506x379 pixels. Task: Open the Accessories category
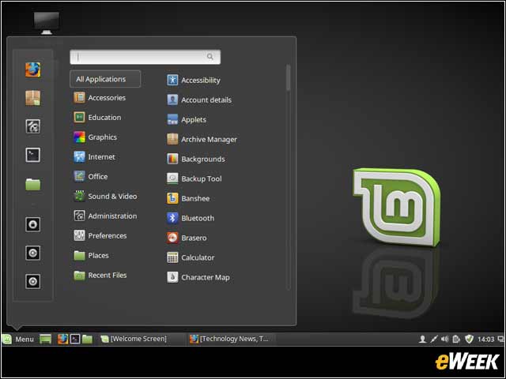pos(100,98)
